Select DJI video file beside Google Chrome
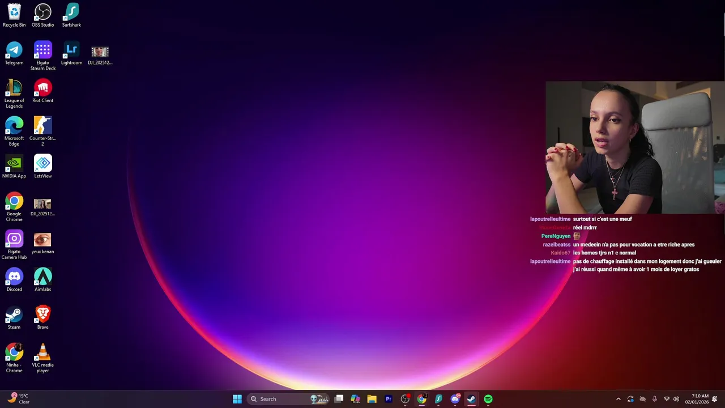 (x=43, y=207)
